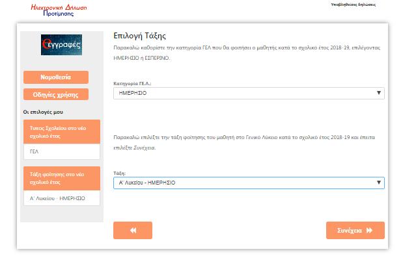Click the Συνέχεια button
The image size is (403, 258).
tap(355, 230)
